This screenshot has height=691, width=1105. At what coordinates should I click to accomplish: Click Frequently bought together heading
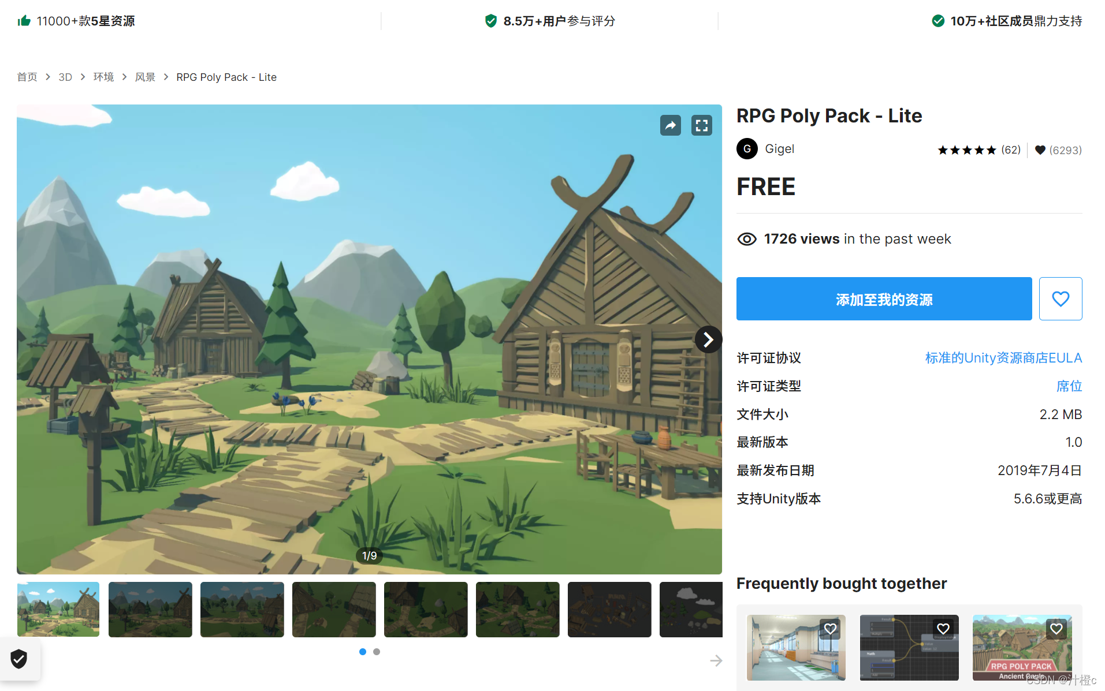tap(842, 584)
